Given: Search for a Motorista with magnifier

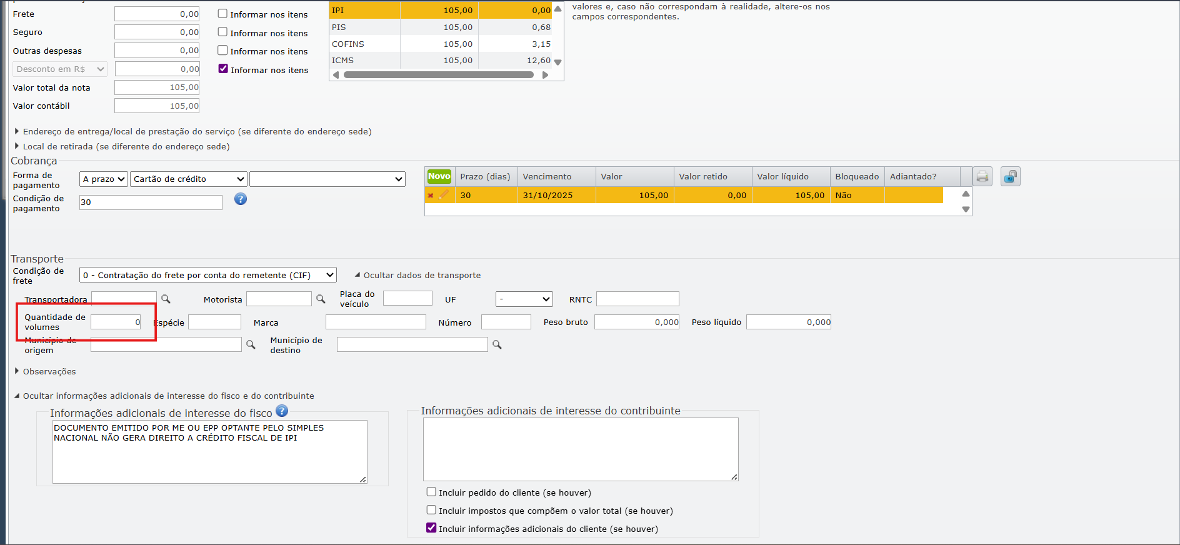Looking at the screenshot, I should (x=321, y=299).
